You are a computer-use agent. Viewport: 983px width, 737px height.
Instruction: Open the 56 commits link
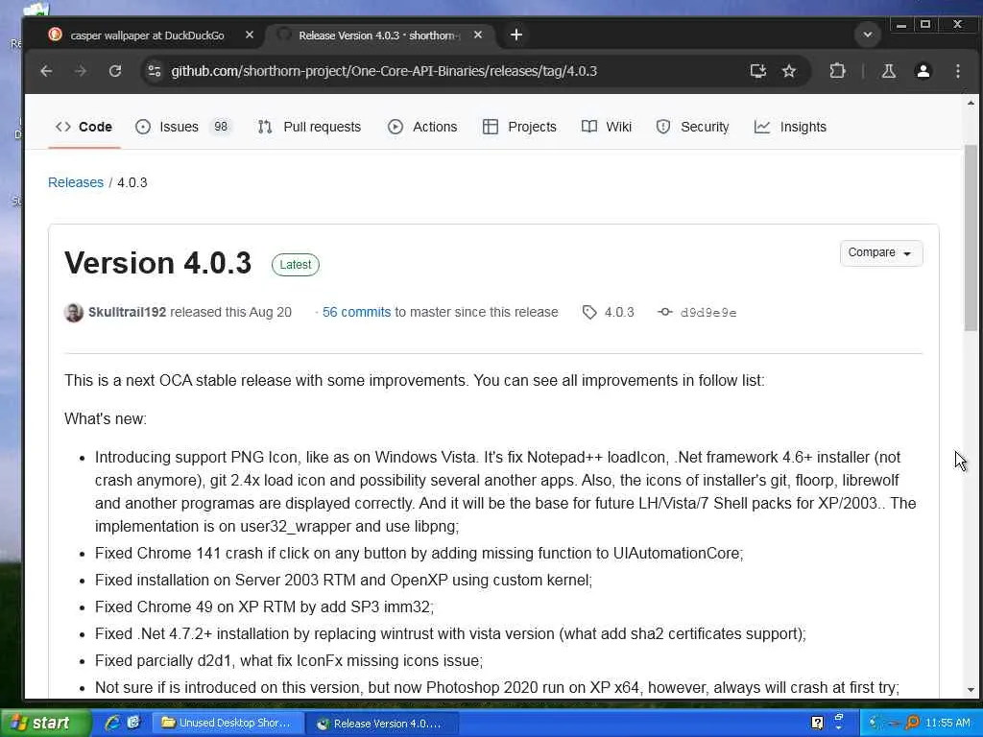coord(356,312)
